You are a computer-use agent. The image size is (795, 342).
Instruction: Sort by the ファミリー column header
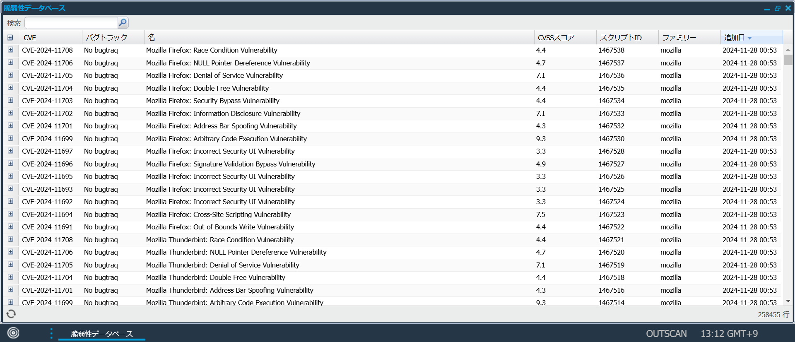click(689, 38)
